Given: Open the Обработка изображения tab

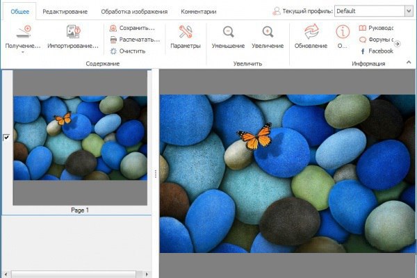Looking at the screenshot, I should (x=134, y=12).
